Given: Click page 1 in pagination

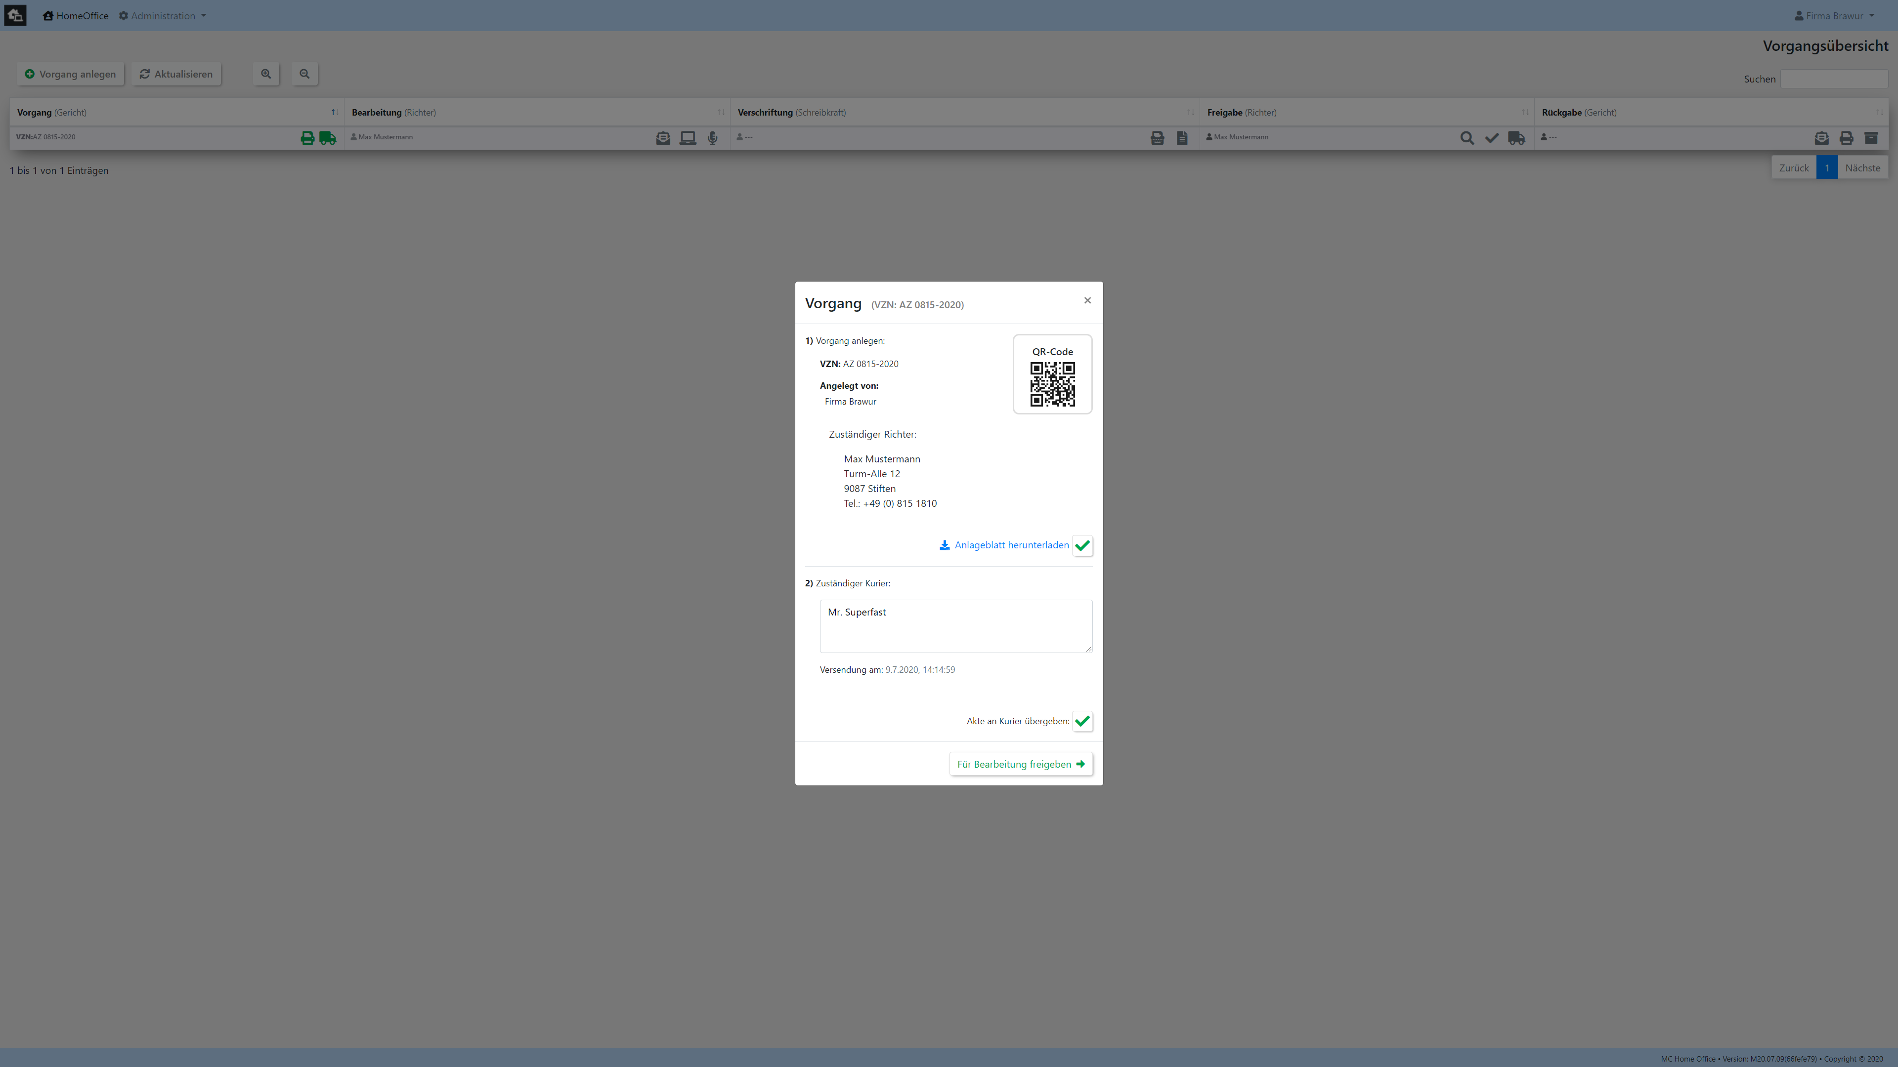Looking at the screenshot, I should [1826, 168].
